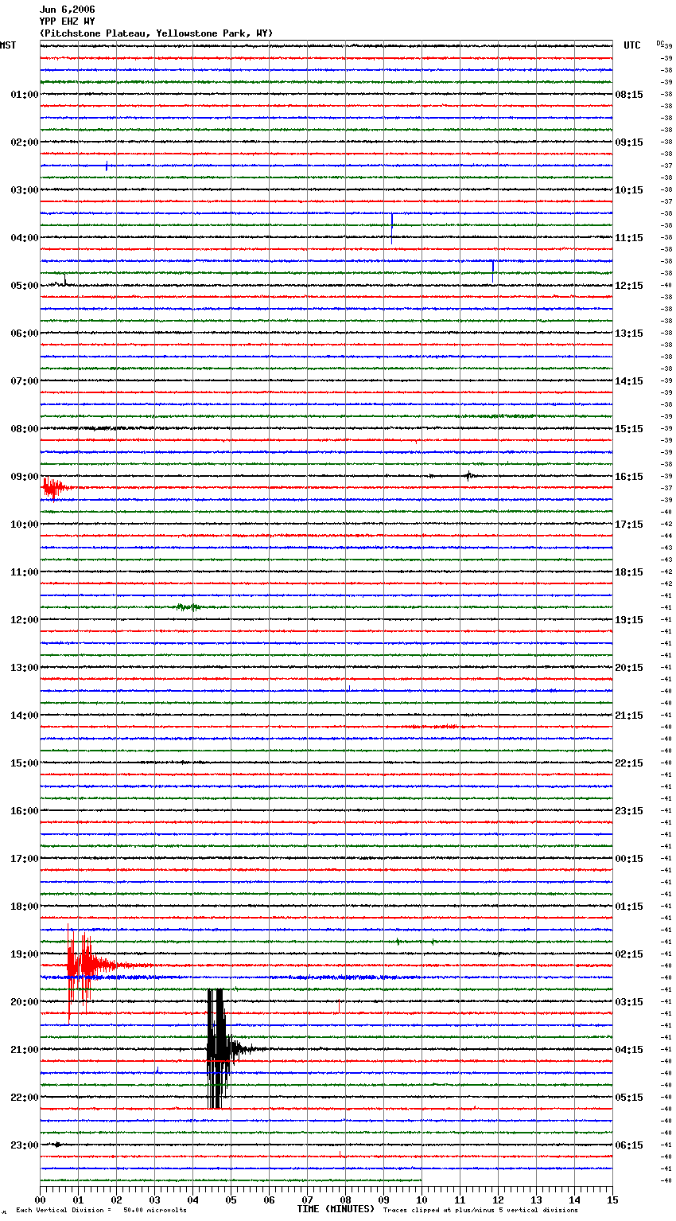Select the "YPP EHZ WY" station code

click(67, 21)
